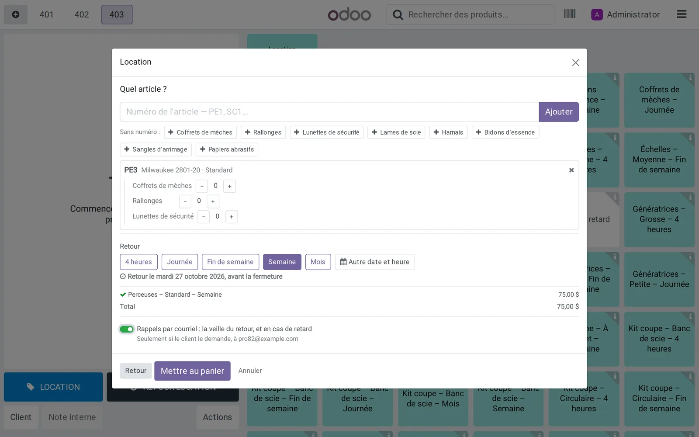Add Bidons d'essence chip
The height and width of the screenshot is (437, 699).
pyautogui.click(x=505, y=132)
